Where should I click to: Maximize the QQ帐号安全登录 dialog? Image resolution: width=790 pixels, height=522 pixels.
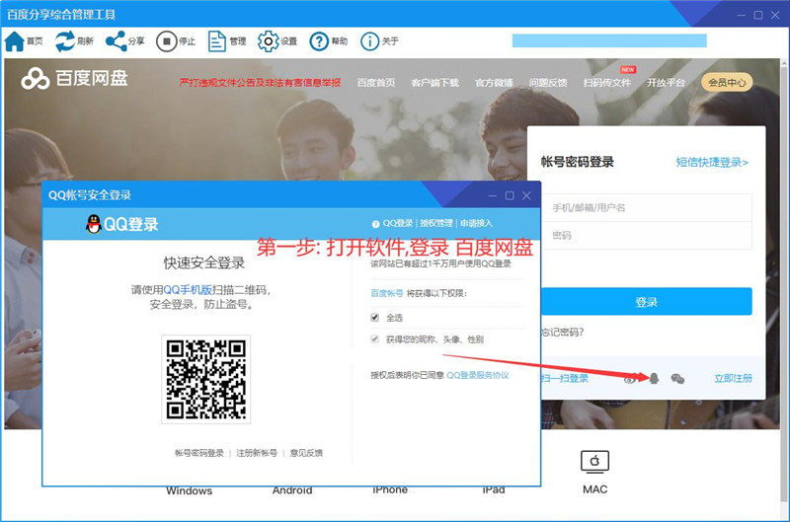(x=510, y=195)
